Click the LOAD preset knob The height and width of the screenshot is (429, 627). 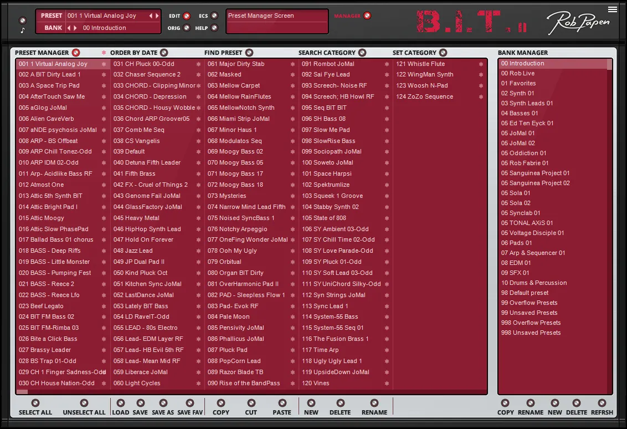120,403
